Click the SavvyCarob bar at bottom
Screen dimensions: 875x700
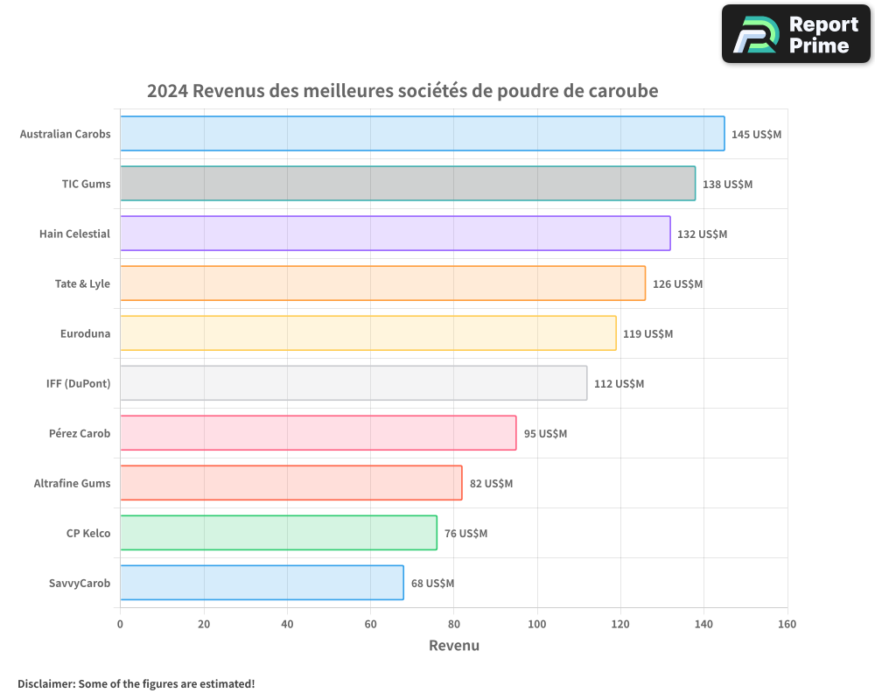pos(262,583)
